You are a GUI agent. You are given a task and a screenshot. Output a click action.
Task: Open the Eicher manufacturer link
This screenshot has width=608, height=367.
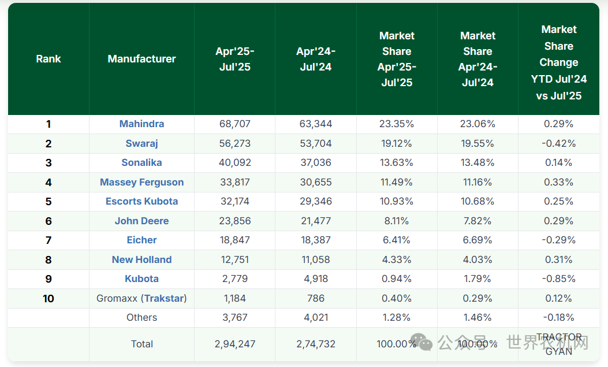pos(141,240)
